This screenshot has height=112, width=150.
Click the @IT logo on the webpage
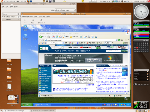tap(44, 49)
